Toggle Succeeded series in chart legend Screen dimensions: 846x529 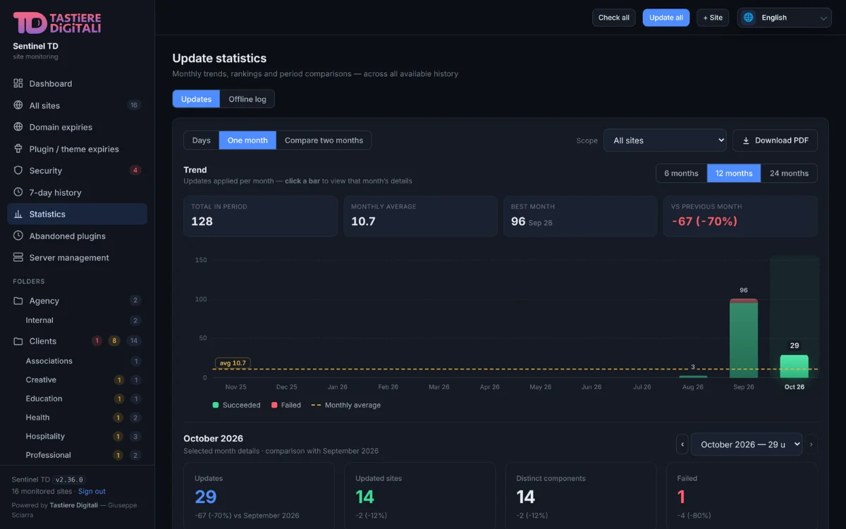click(x=236, y=406)
